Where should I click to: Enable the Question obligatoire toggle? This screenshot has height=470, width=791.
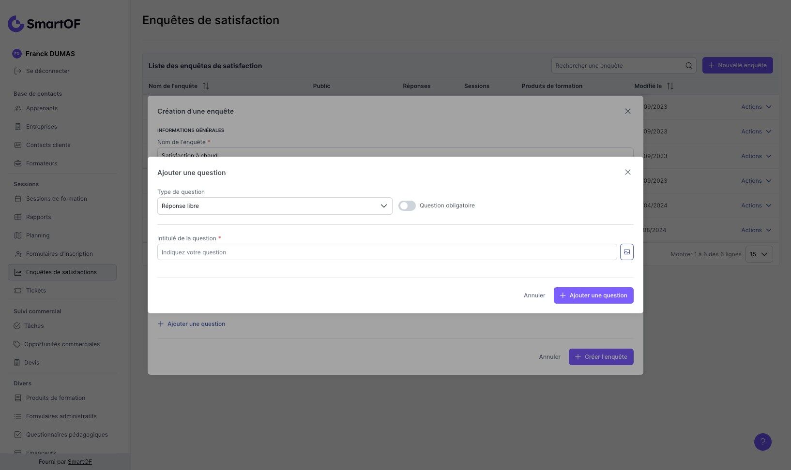click(x=407, y=206)
